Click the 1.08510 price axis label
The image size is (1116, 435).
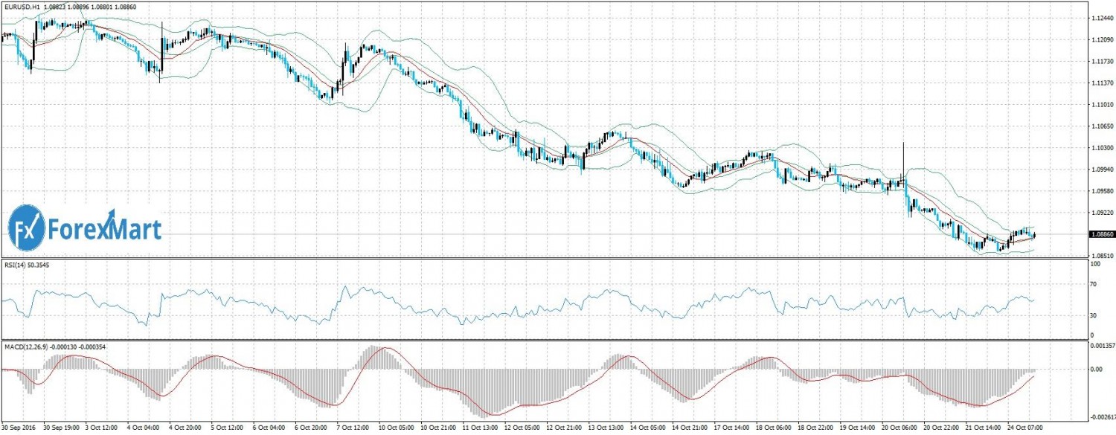[1095, 255]
